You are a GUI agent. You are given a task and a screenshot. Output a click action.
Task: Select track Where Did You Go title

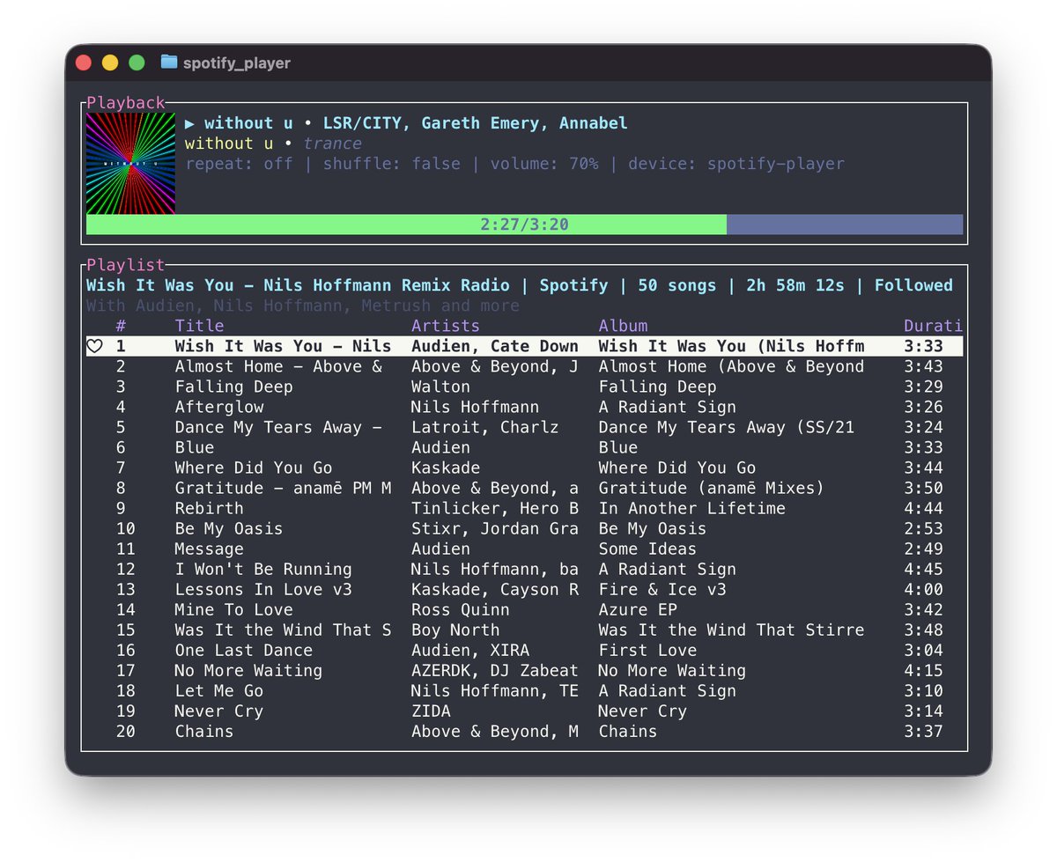click(254, 468)
